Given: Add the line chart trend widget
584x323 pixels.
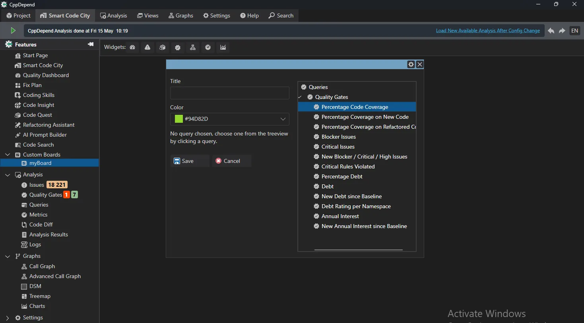Looking at the screenshot, I should (x=223, y=47).
